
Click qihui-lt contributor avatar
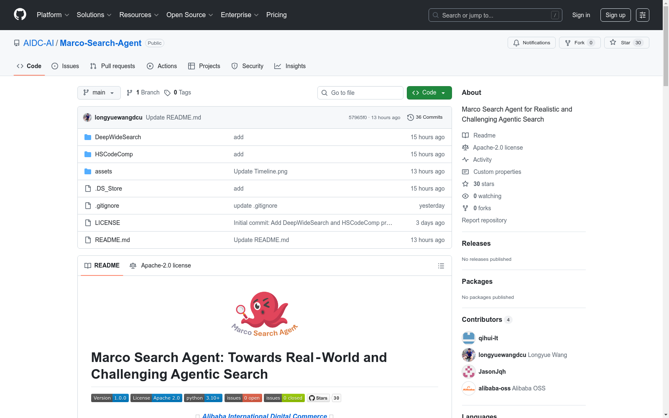coord(469,338)
